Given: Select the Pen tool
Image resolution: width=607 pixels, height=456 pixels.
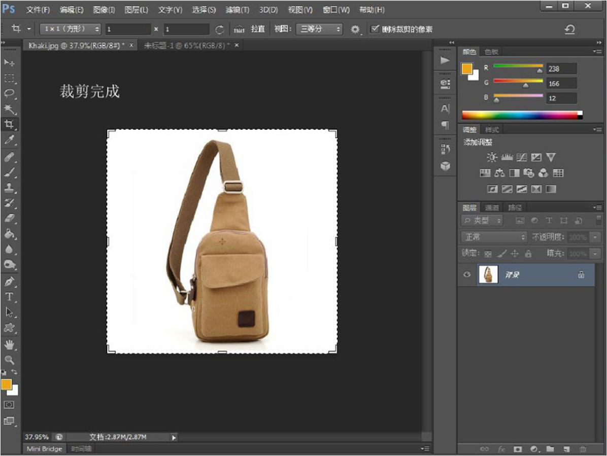Looking at the screenshot, I should tap(10, 281).
